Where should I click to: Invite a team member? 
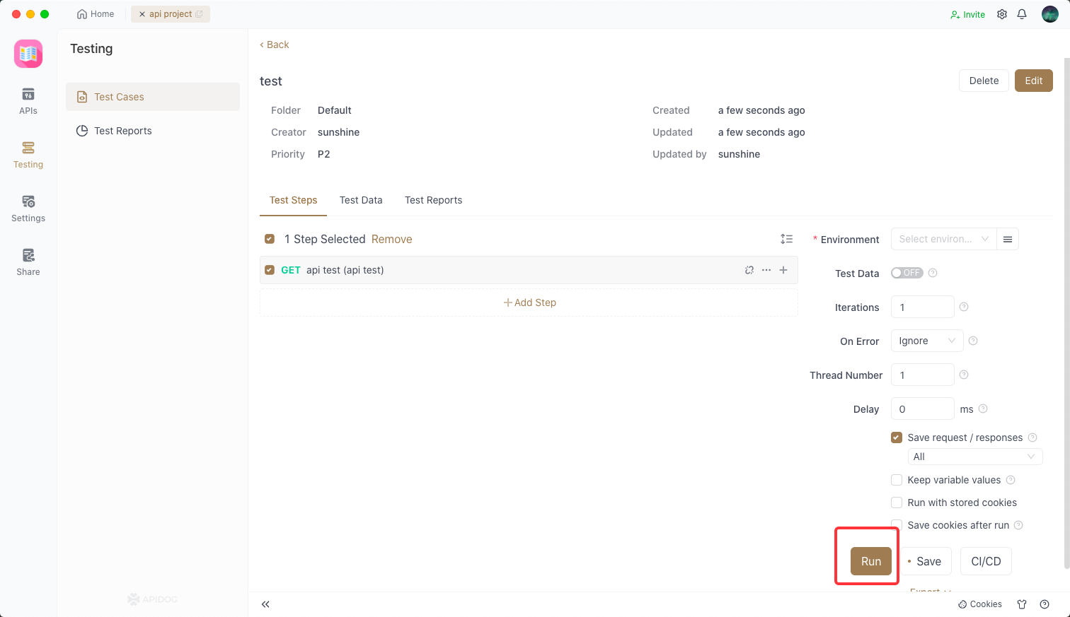coord(967,14)
